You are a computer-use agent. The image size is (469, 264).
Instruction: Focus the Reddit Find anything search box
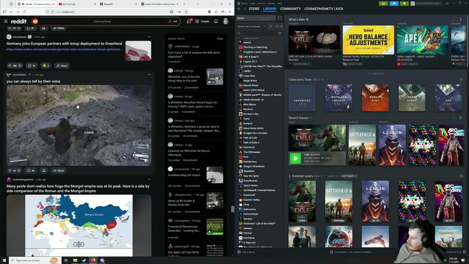[102, 21]
